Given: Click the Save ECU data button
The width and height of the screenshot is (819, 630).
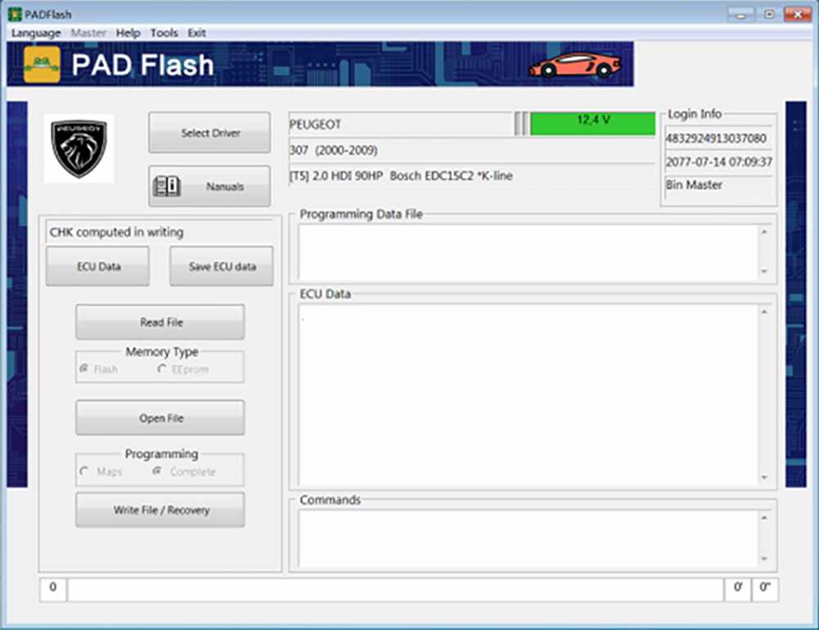Looking at the screenshot, I should (x=221, y=266).
